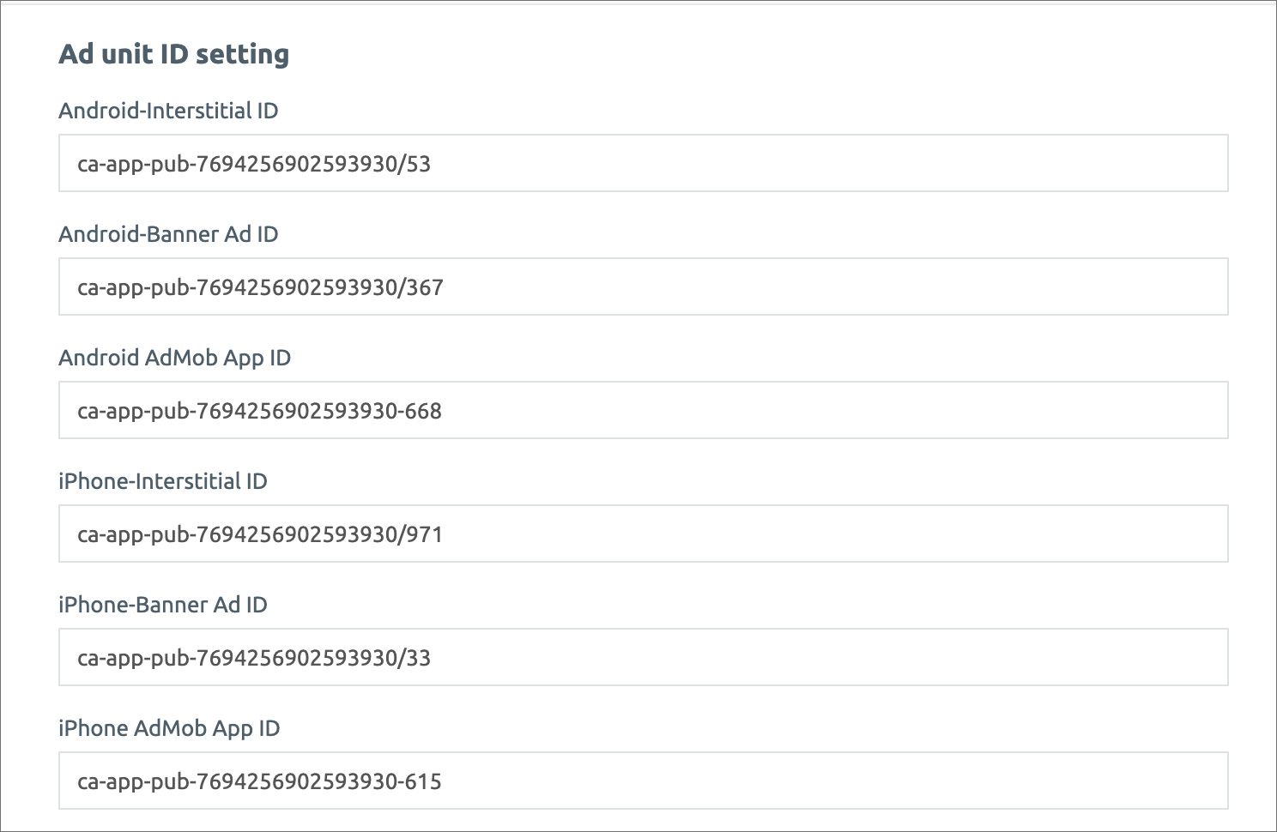Click the "iPhone-Interstitial ID" label text

pos(163,481)
